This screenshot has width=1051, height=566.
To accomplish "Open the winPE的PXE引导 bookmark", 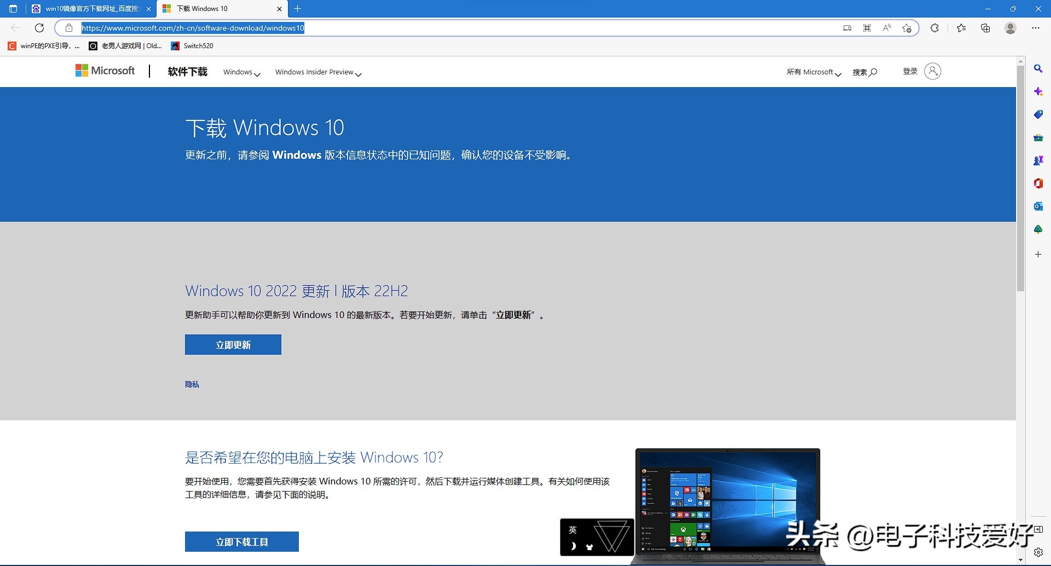I will (44, 46).
